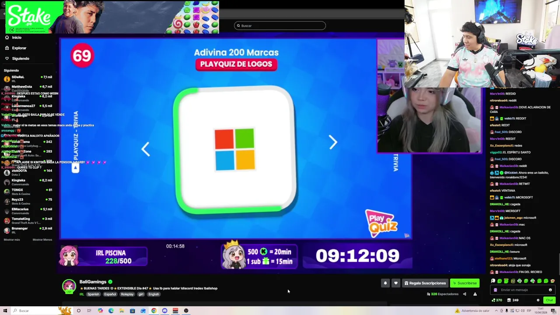This screenshot has height=315, width=560.
Task: Open the IRL category link
Action: 81,294
